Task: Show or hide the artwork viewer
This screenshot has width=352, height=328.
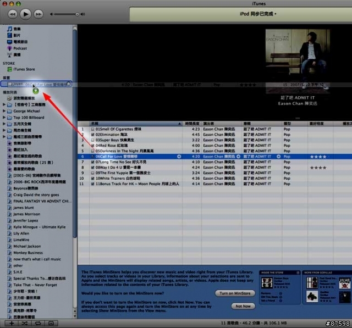Action: [x=51, y=323]
